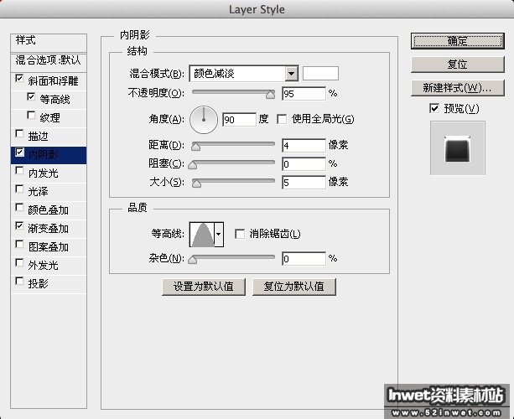The image size is (514, 419).
Task: Select the 等高线 style sub-row
Action: coord(49,99)
